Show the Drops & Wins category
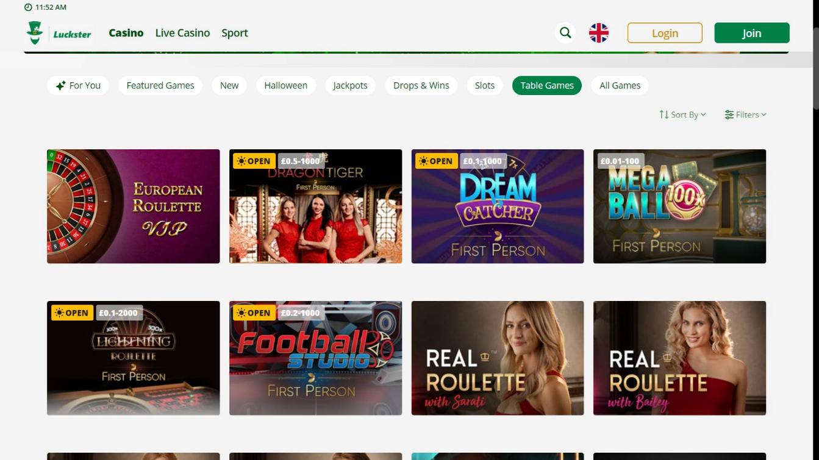Screen dimensions: 819x460 tap(421, 85)
